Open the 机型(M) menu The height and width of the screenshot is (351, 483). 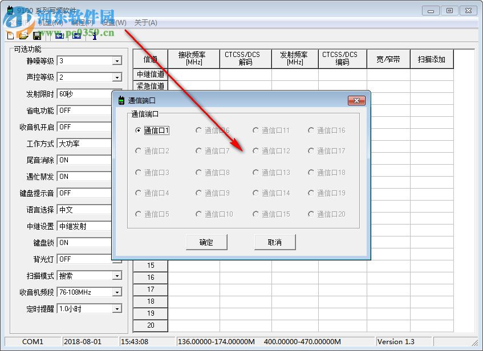pos(51,23)
